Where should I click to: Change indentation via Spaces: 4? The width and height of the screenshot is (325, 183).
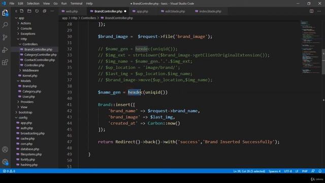tap(274, 171)
